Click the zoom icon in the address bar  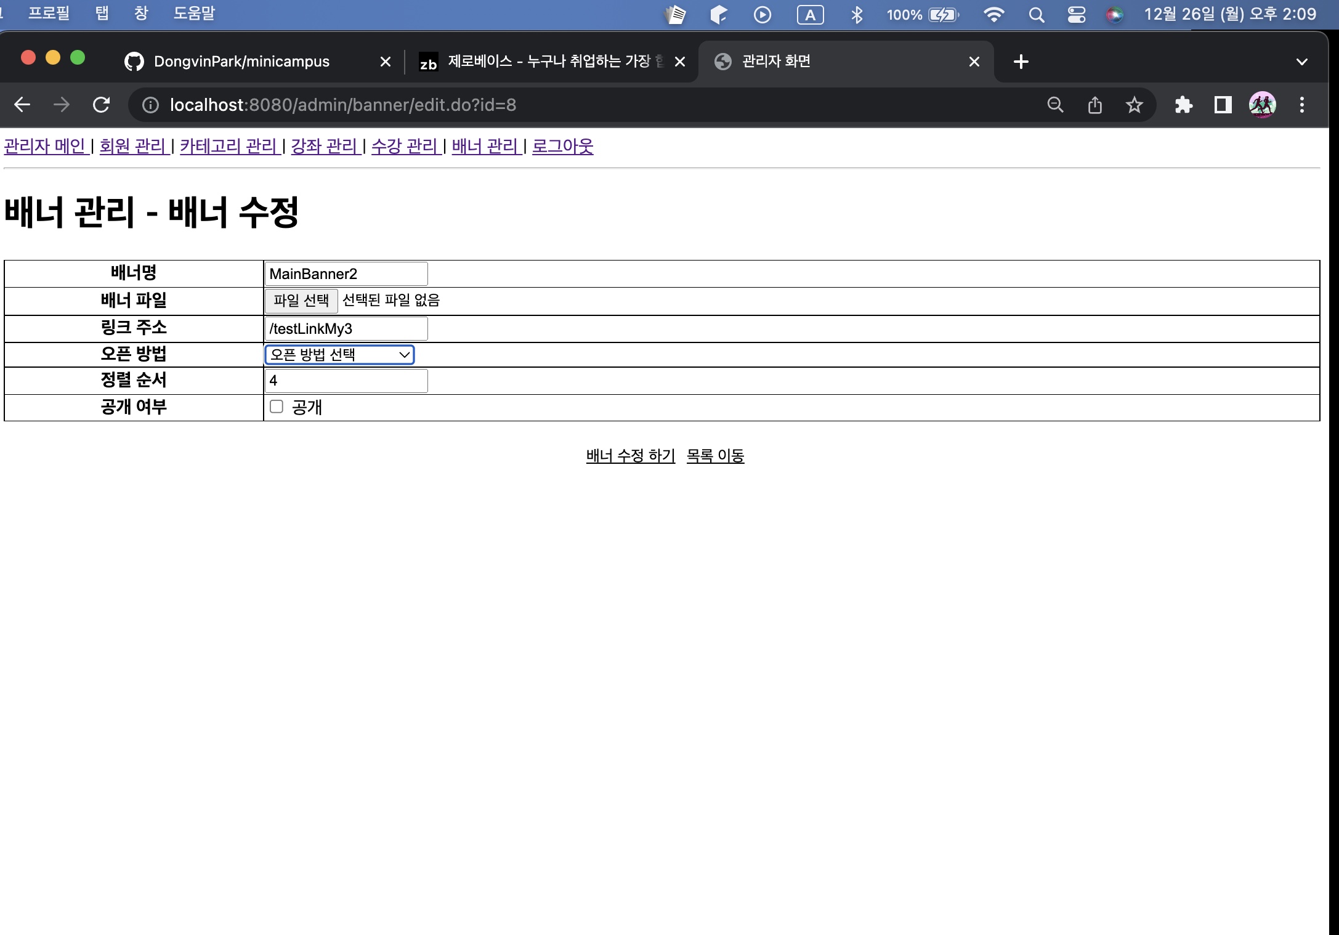pyautogui.click(x=1055, y=105)
